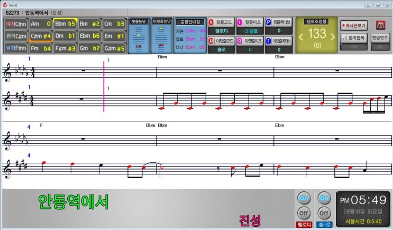Click the pink O lower staff transpose icon

pos(240,40)
